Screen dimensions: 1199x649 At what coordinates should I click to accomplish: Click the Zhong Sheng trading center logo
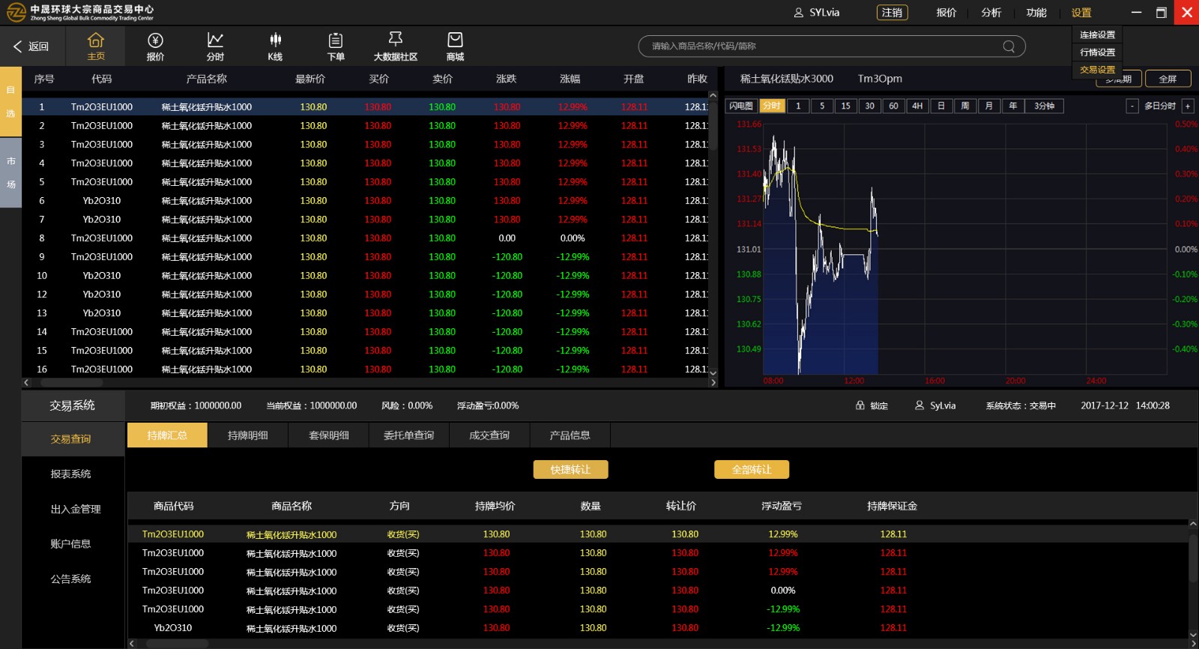pyautogui.click(x=79, y=13)
